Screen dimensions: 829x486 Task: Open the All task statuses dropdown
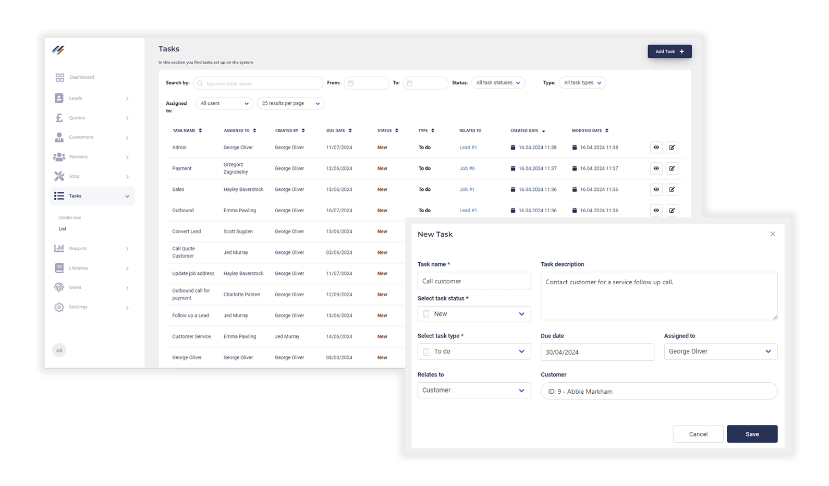(x=497, y=83)
